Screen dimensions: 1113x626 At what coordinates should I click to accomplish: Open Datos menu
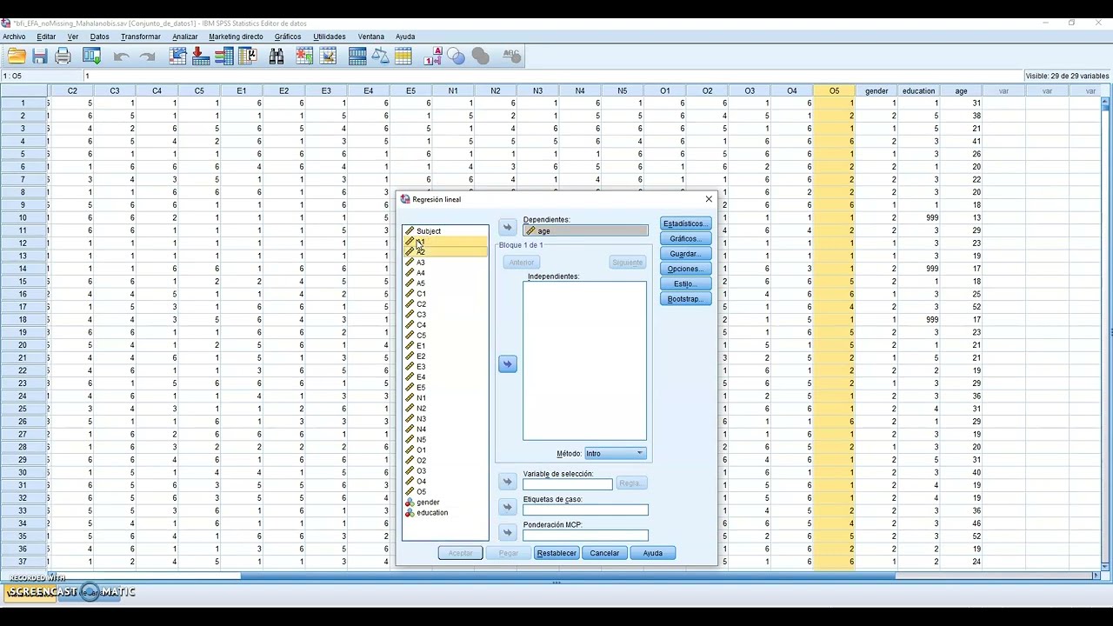tap(100, 37)
